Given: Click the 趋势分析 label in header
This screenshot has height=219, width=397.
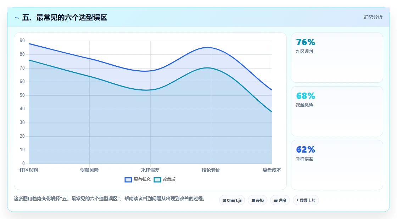Looking at the screenshot, I should point(373,17).
